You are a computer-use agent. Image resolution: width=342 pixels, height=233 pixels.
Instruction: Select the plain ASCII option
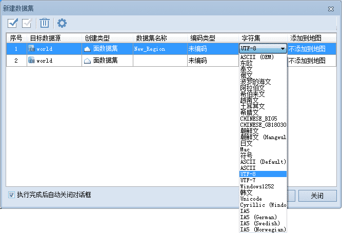263,168
